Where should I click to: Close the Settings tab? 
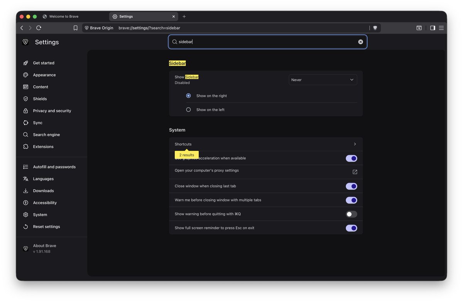[x=173, y=17]
